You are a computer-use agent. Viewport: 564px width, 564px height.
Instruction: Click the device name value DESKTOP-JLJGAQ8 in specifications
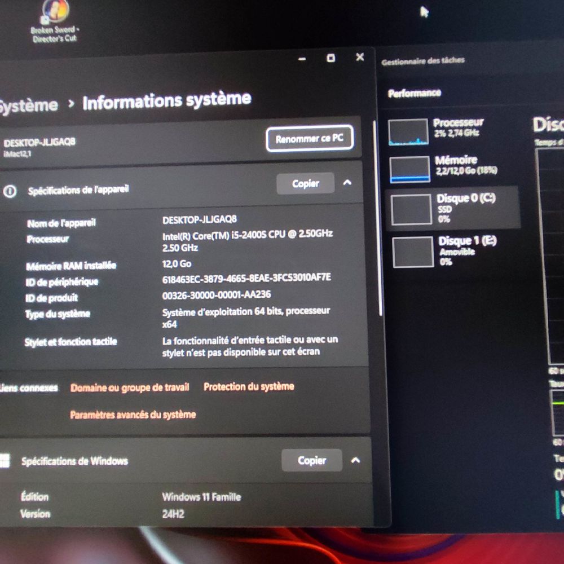(200, 219)
